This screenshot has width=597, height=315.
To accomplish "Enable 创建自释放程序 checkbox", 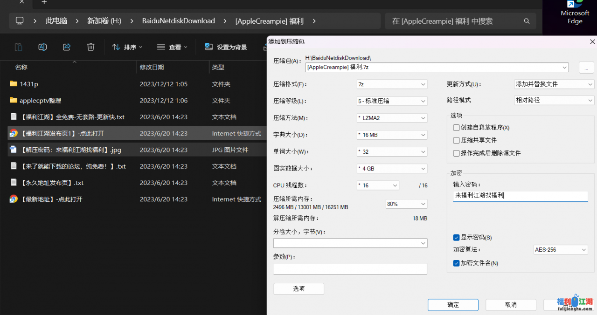I will tap(457, 128).
